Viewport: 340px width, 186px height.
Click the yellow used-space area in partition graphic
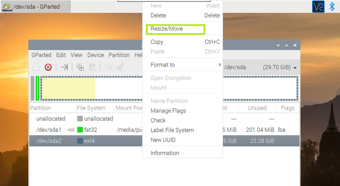coord(68,88)
